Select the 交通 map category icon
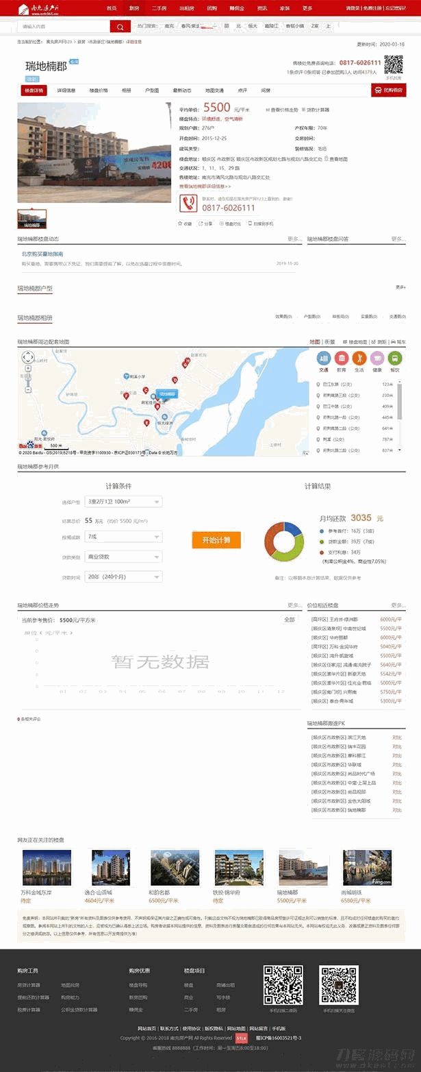Viewport: 421px width, 1072px height. (x=323, y=358)
